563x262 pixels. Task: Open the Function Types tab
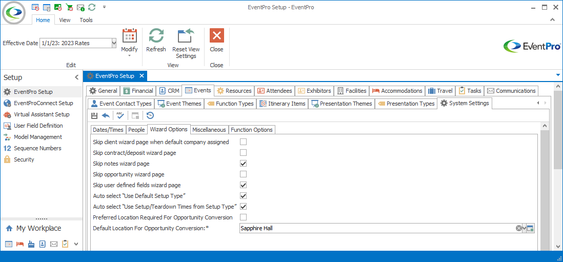[231, 104]
